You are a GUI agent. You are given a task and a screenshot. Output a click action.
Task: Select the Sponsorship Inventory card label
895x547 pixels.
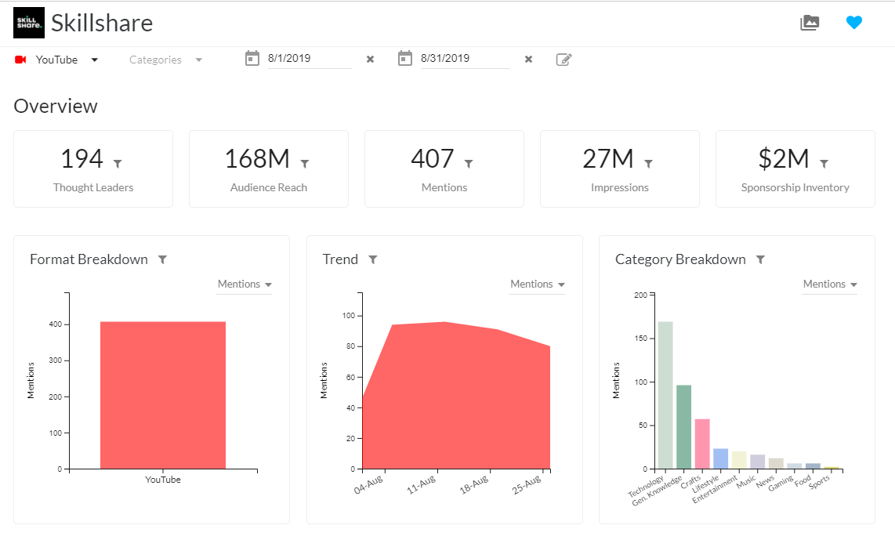(795, 187)
